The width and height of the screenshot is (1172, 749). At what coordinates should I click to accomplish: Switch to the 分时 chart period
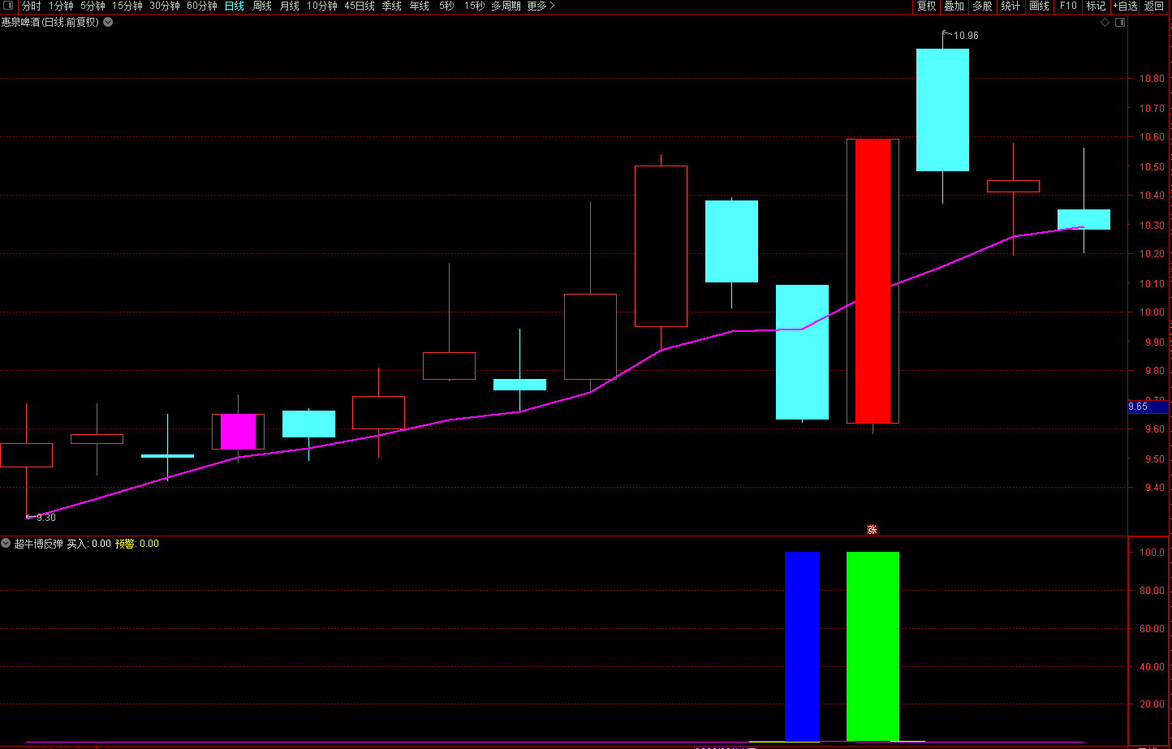coord(31,6)
